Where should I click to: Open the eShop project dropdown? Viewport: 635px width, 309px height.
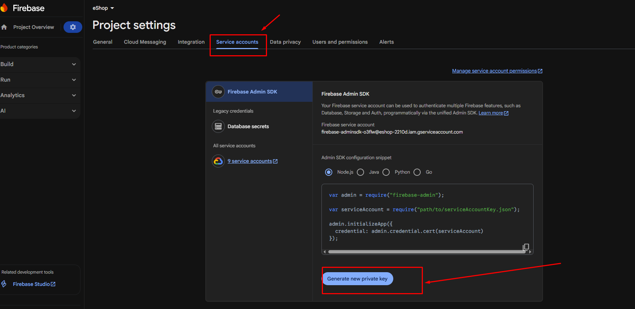(x=103, y=8)
